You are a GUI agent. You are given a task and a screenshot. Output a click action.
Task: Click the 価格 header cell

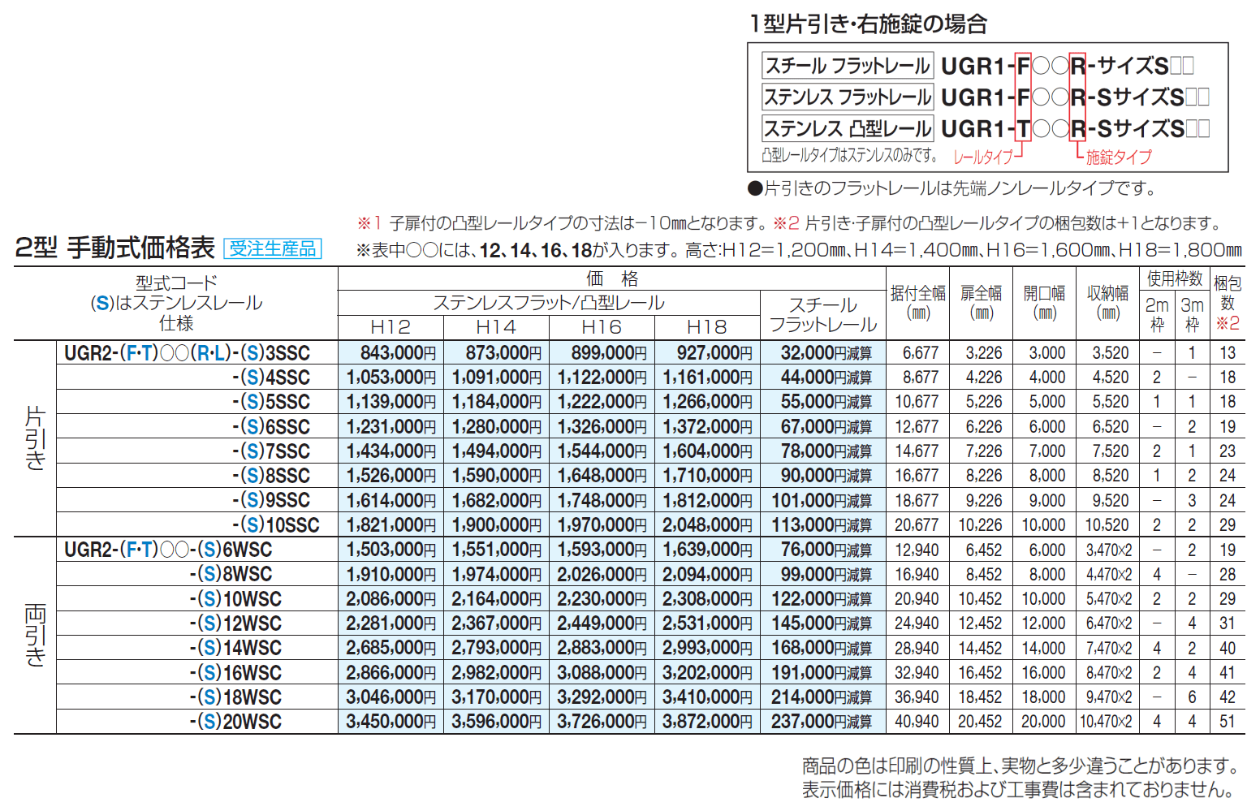[x=614, y=278]
